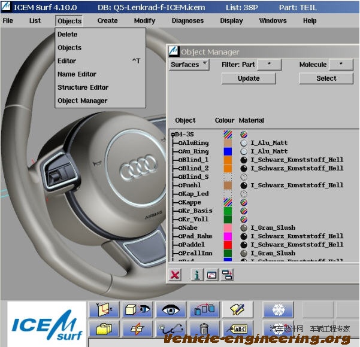Toggle the large eye visibility icon

171,310
